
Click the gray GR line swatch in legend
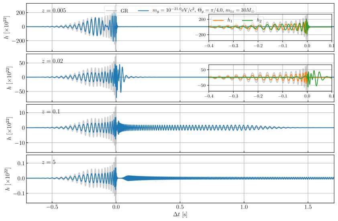[x=111, y=11]
